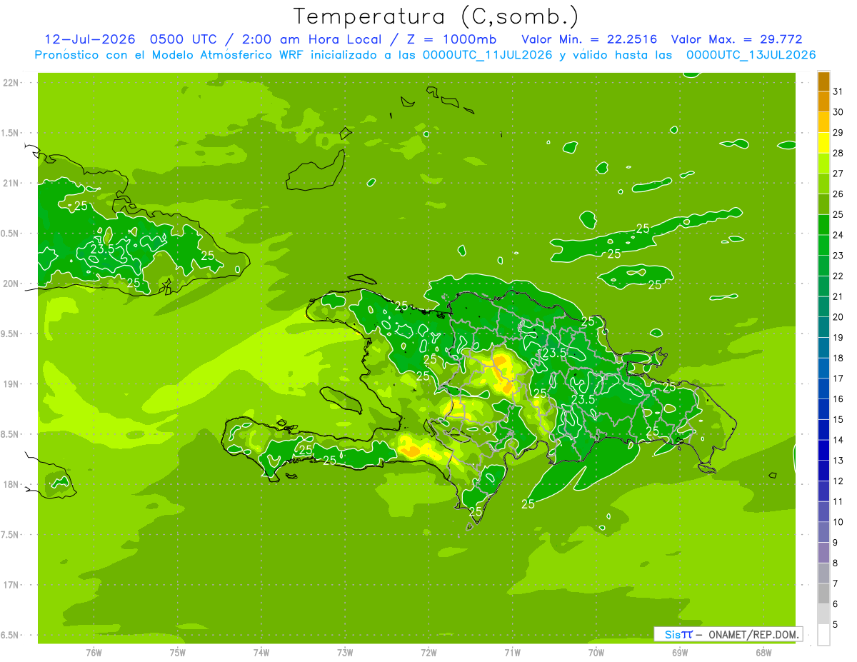Click the "22" color legend label

pos(838,276)
